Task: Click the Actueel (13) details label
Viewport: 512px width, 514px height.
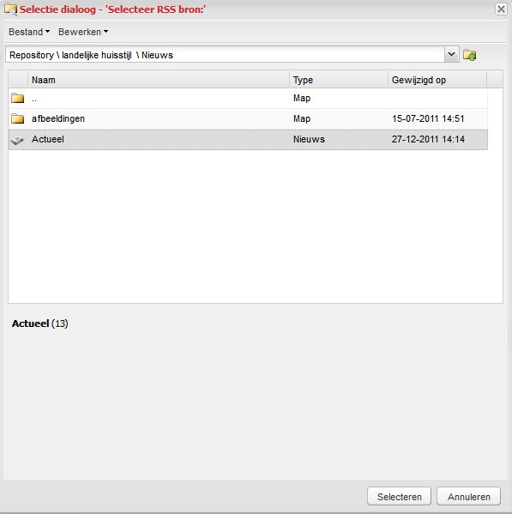Action: (x=40, y=324)
